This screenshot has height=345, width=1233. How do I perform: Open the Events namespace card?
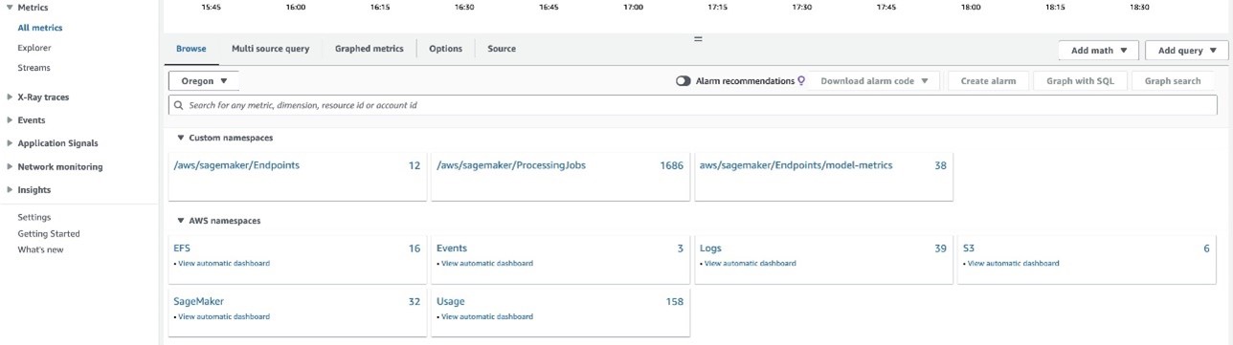coord(452,248)
